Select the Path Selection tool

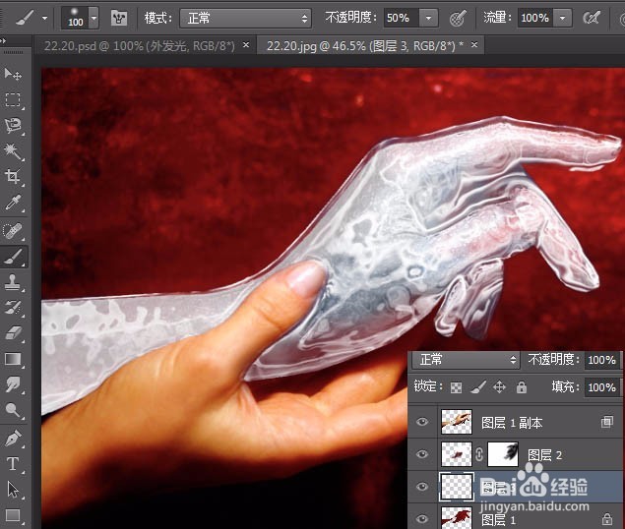[13, 490]
